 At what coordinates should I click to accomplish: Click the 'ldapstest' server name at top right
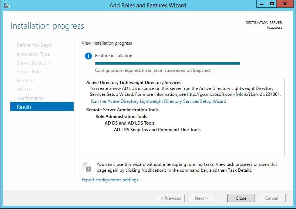click(275, 28)
